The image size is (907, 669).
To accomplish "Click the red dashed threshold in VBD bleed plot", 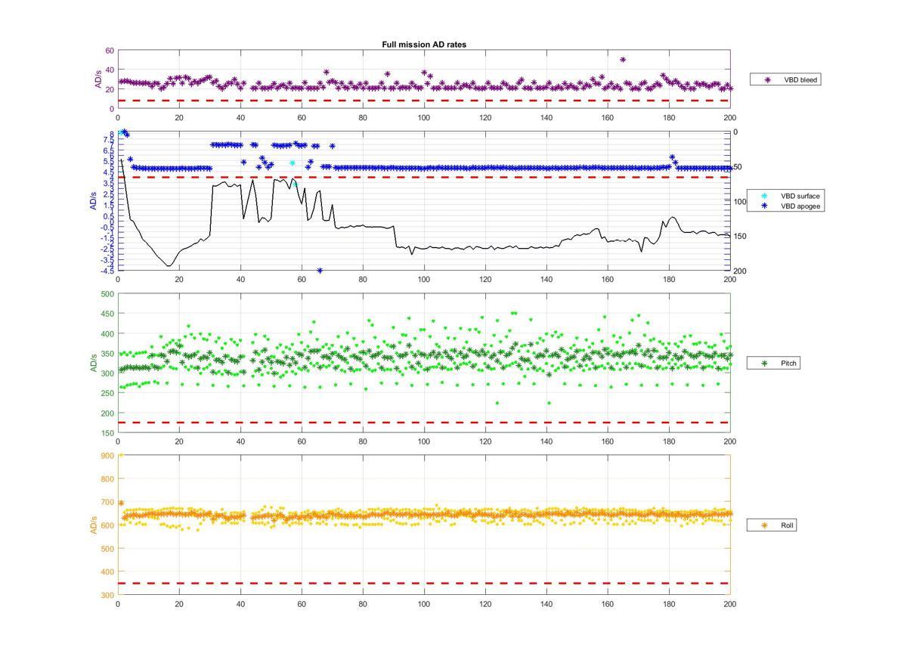I will (423, 101).
